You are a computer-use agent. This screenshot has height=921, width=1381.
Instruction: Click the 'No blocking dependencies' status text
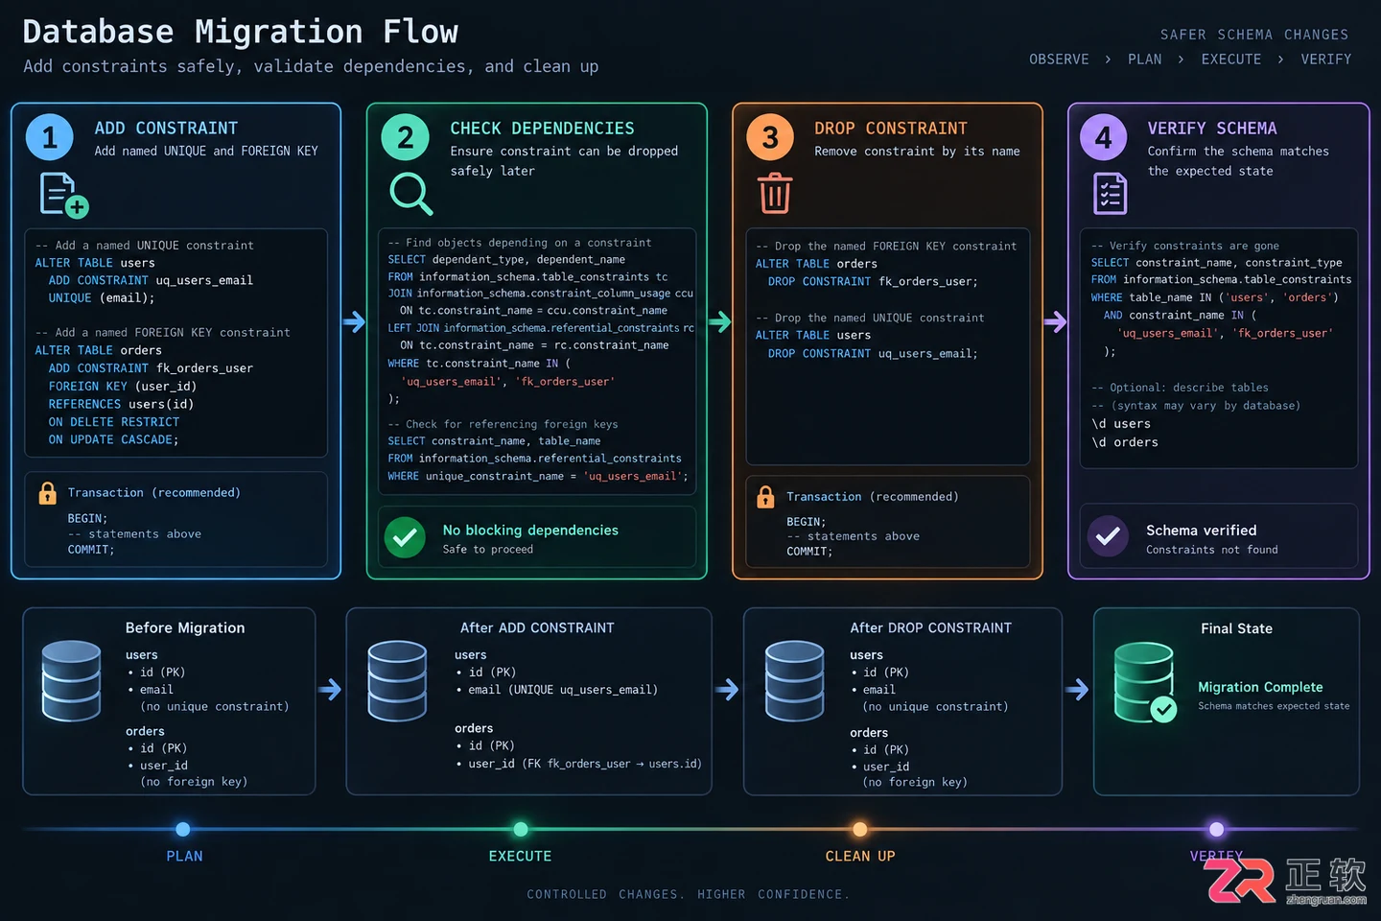coord(530,531)
